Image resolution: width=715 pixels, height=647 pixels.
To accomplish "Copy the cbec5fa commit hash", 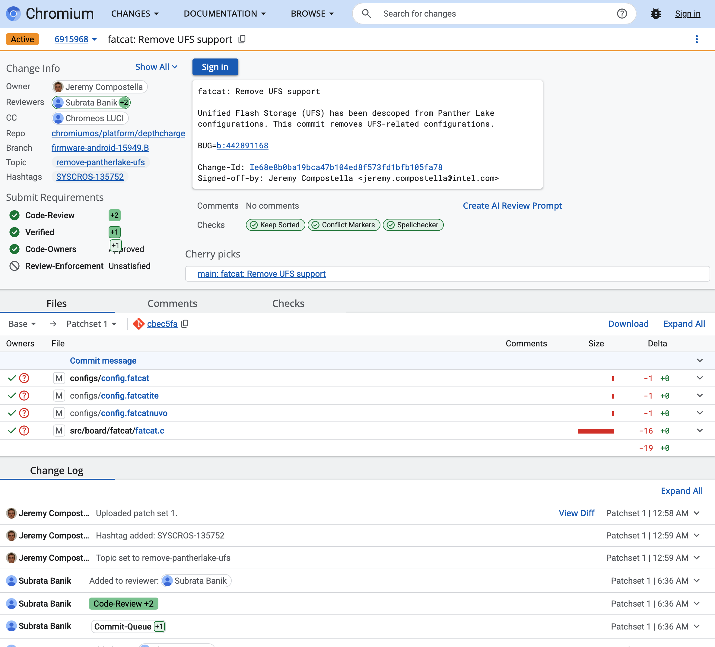I will [x=185, y=324].
